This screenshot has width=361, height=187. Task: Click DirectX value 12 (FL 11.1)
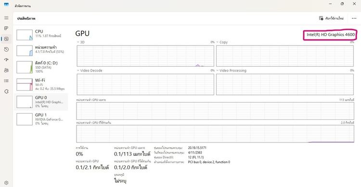tap(196, 157)
